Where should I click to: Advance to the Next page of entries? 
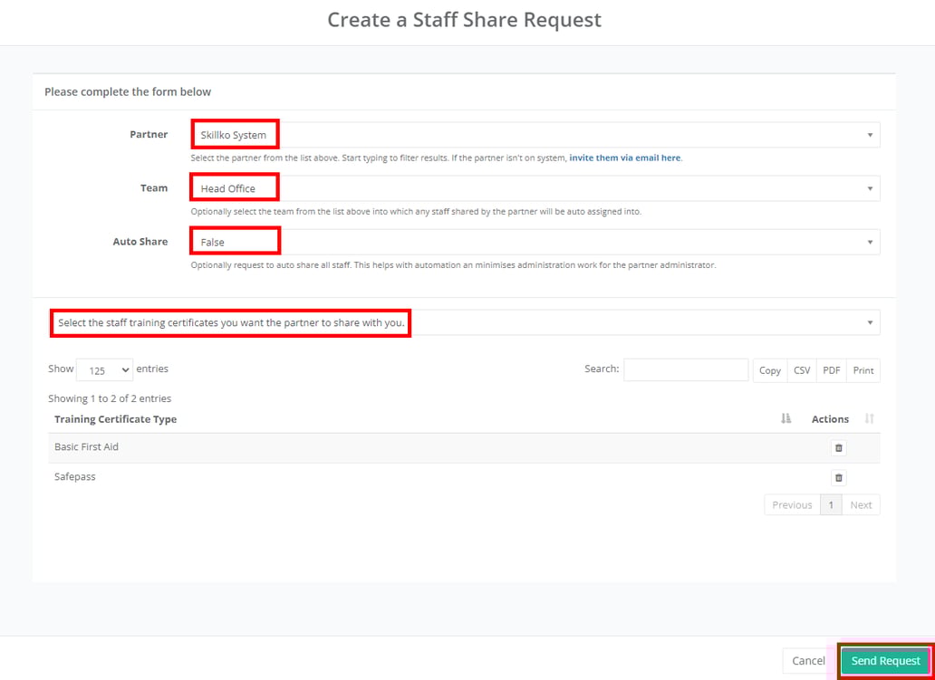[861, 504]
